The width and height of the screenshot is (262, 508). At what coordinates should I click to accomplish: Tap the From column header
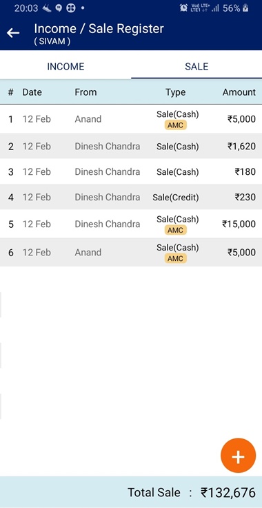point(85,92)
